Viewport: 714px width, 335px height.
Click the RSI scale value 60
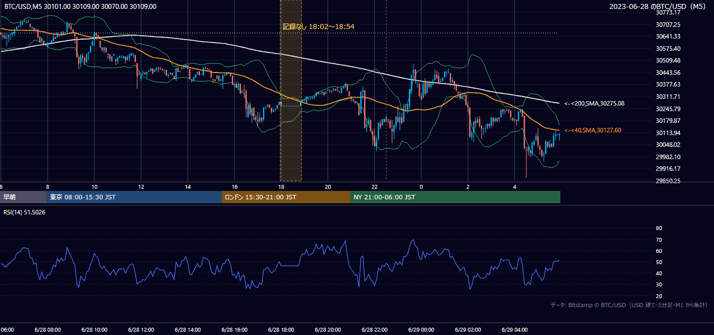click(x=659, y=251)
